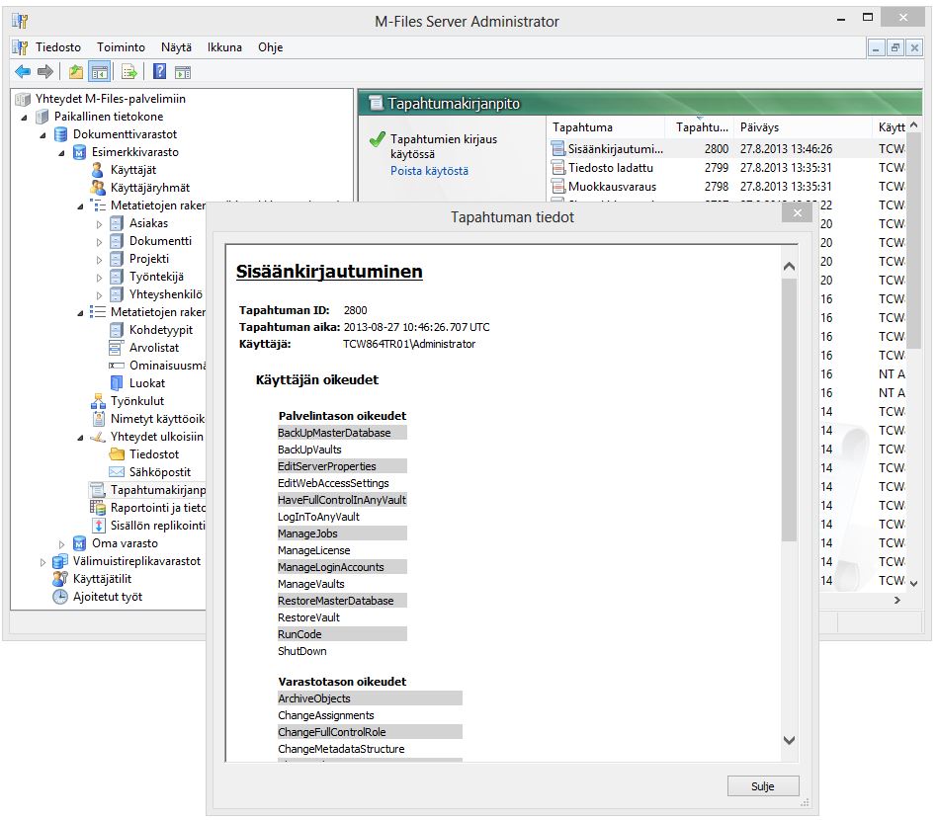Select the Yhteyshenkilö tree item

[166, 294]
